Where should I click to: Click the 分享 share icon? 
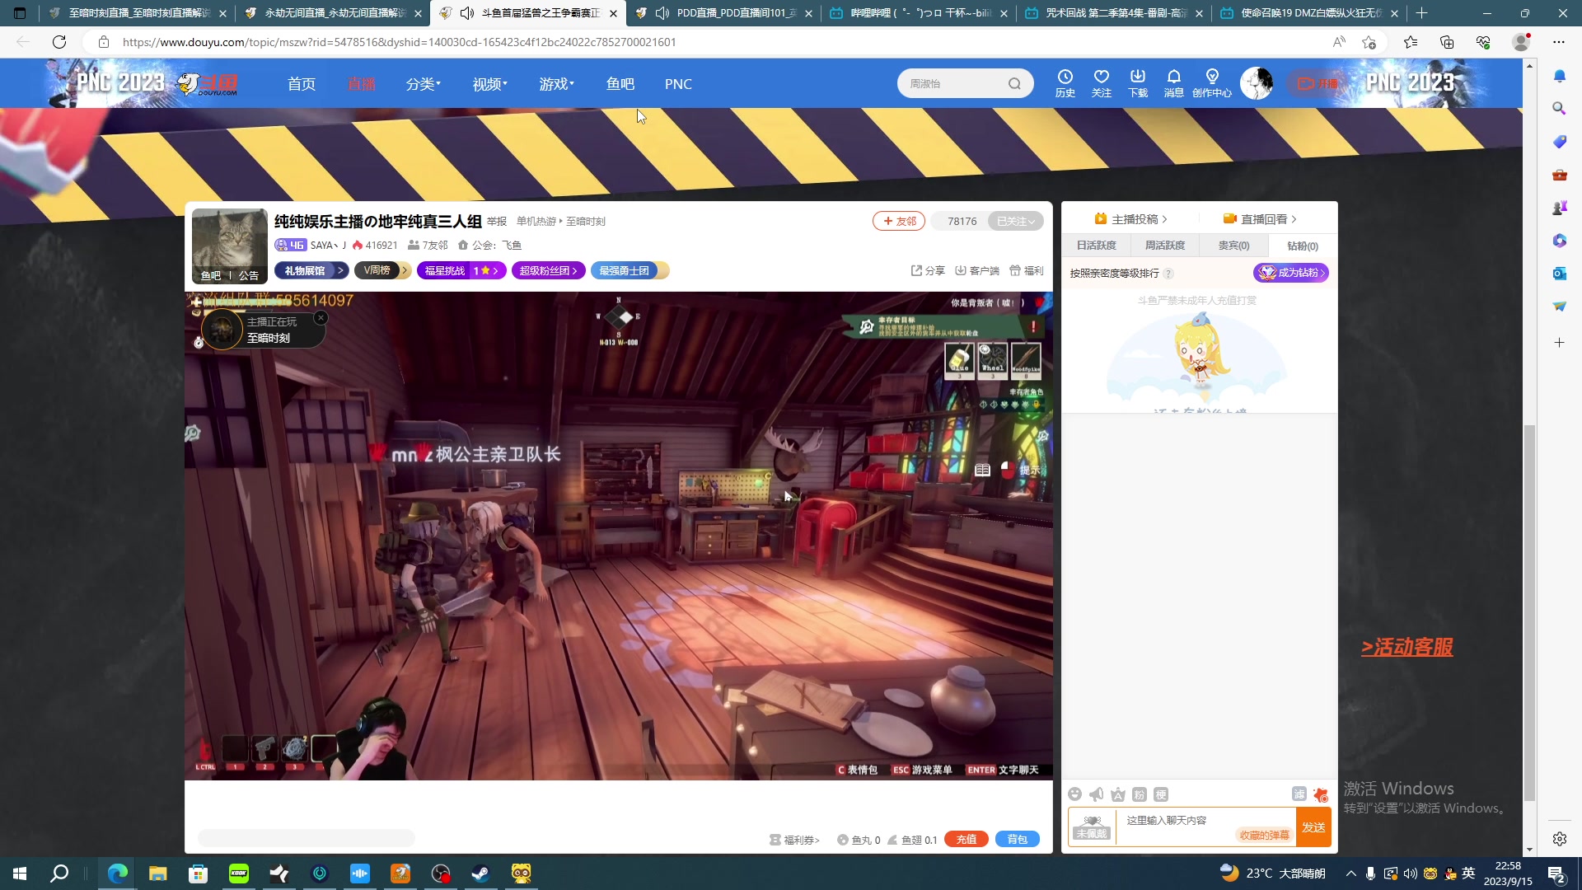pyautogui.click(x=928, y=270)
